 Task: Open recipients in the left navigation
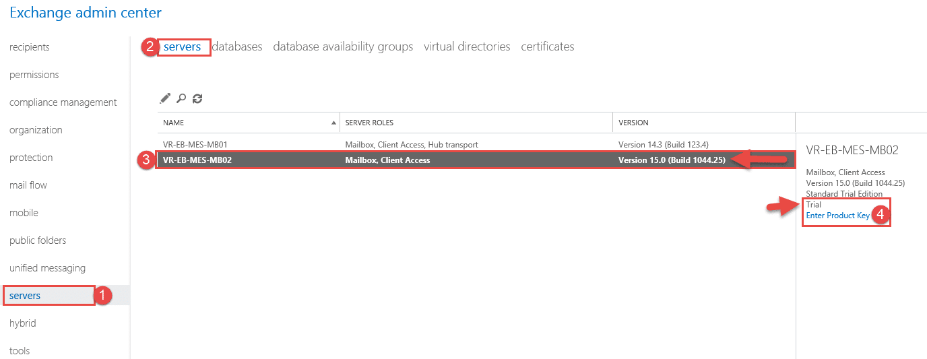tap(30, 47)
